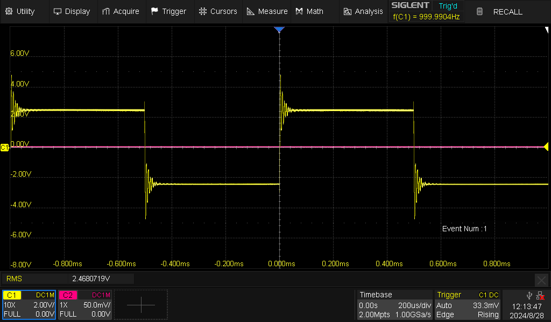This screenshot has height=322, width=551.
Task: Open the Utility menu
Action: (22, 11)
